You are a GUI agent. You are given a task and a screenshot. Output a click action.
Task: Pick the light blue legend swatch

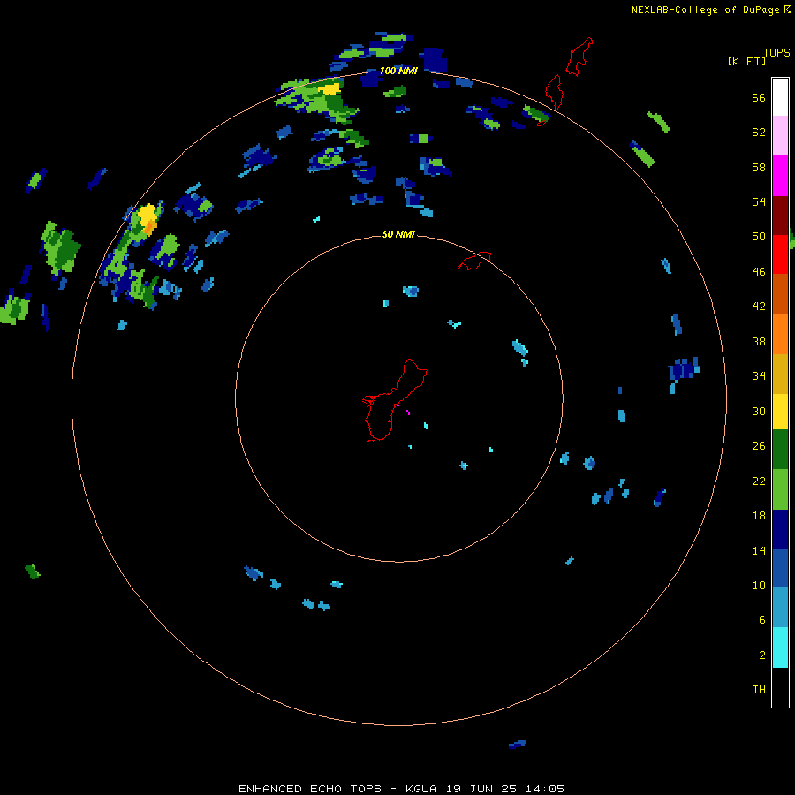pyautogui.click(x=780, y=607)
